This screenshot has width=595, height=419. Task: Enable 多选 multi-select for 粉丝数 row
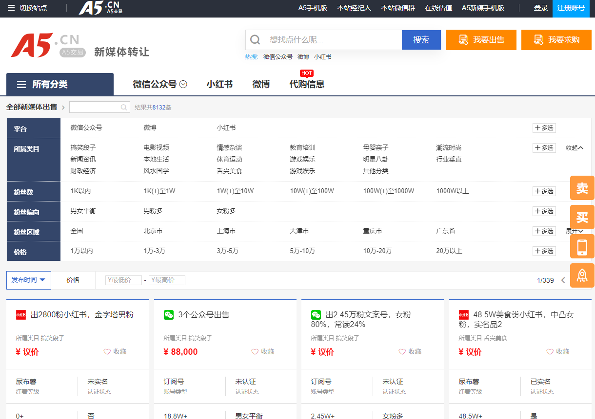coord(544,191)
